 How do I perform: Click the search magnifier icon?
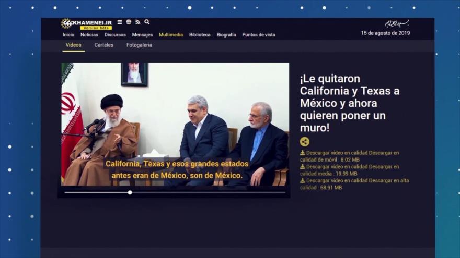click(x=147, y=22)
